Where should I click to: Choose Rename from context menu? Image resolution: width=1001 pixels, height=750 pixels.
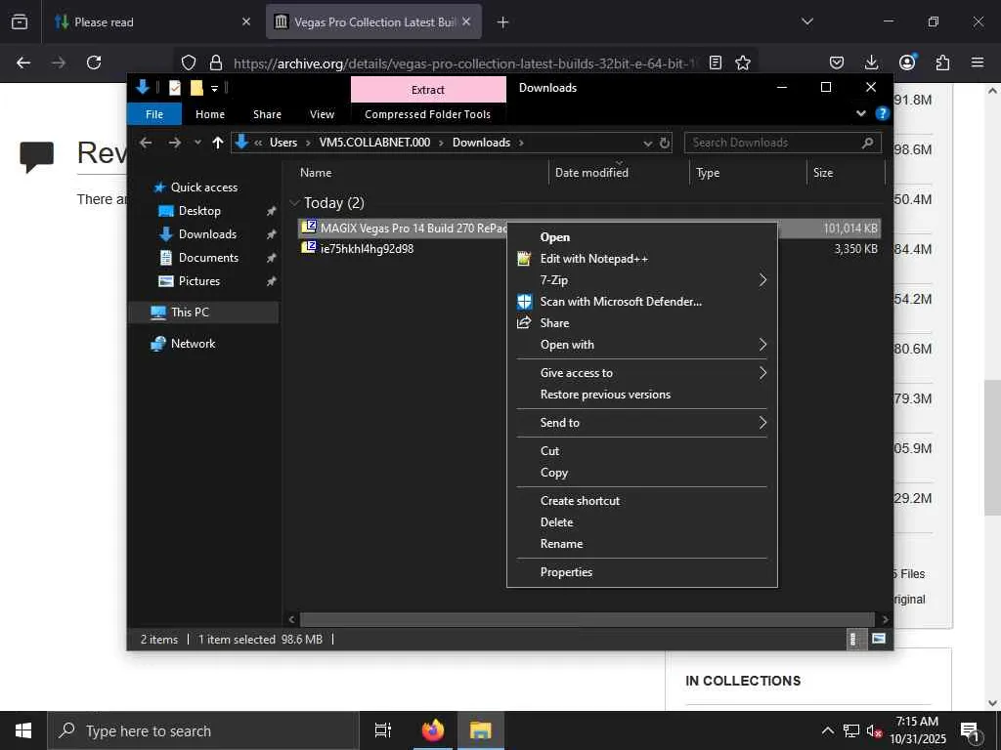coord(561,544)
